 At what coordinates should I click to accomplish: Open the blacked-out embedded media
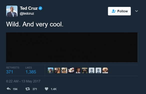[72, 47]
